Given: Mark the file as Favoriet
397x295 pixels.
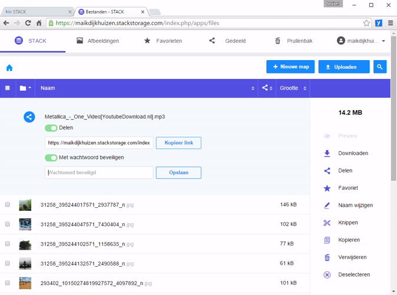Looking at the screenshot, I should [x=348, y=188].
